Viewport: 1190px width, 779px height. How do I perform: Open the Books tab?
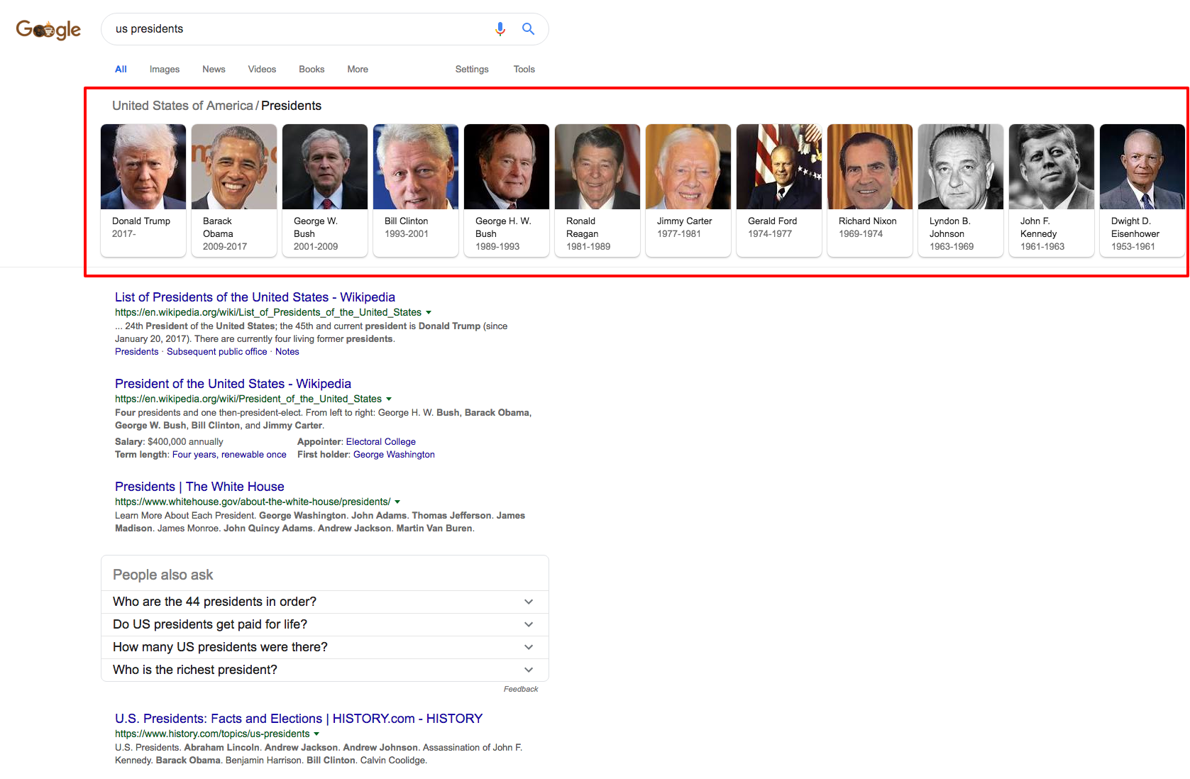pos(312,70)
